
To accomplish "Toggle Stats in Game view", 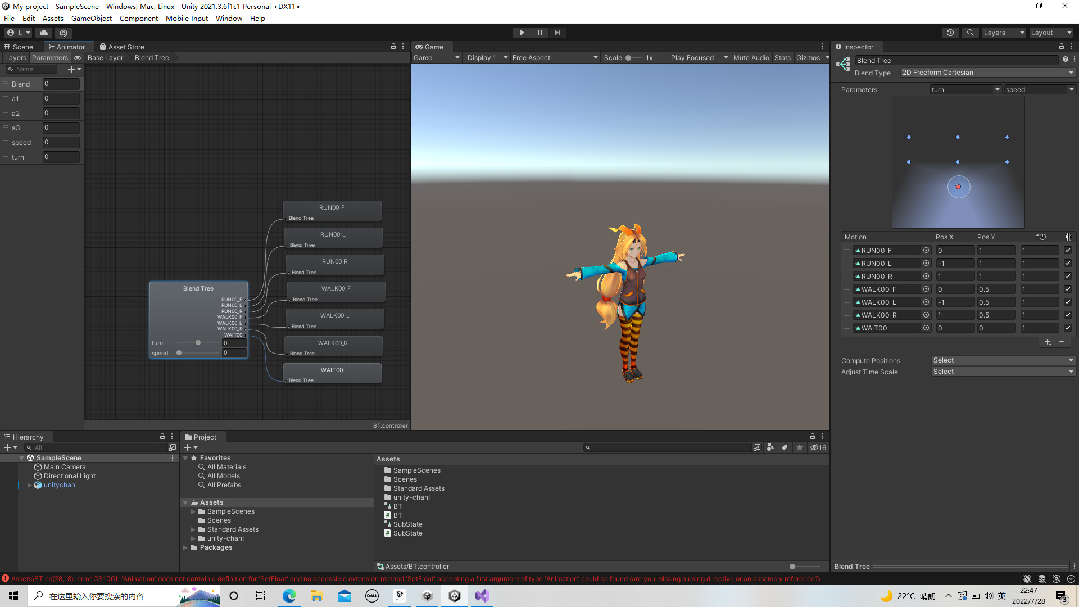I will [x=782, y=58].
